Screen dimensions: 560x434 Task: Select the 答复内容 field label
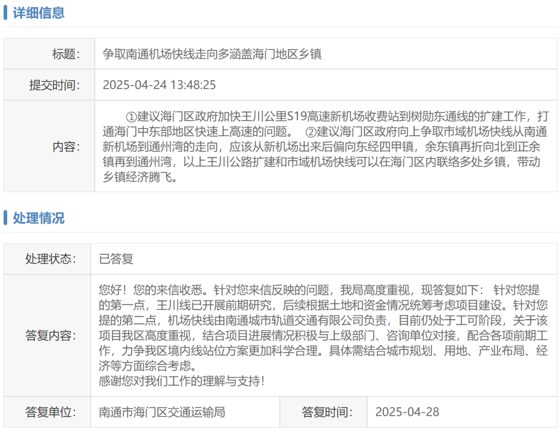pyautogui.click(x=50, y=336)
